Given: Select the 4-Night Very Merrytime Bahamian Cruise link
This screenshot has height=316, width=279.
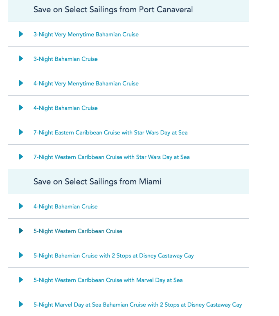Looking at the screenshot, I should click(x=86, y=84).
